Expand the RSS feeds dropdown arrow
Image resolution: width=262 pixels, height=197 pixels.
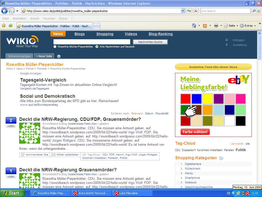coord(210,26)
